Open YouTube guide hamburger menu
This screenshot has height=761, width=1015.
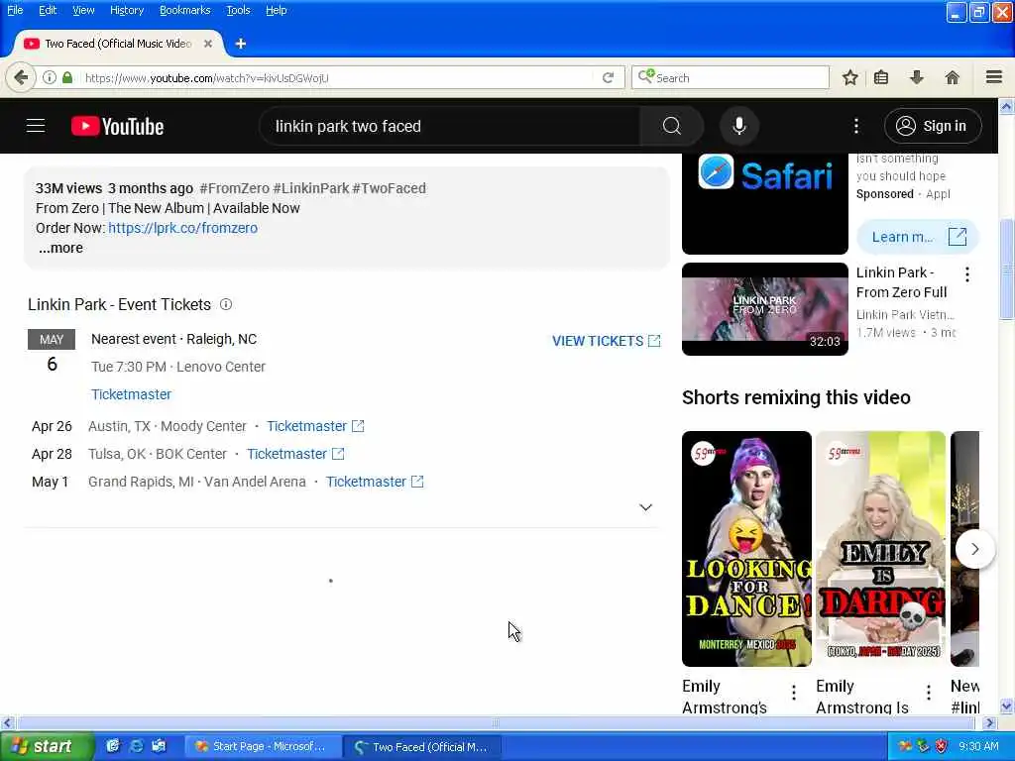coord(36,126)
